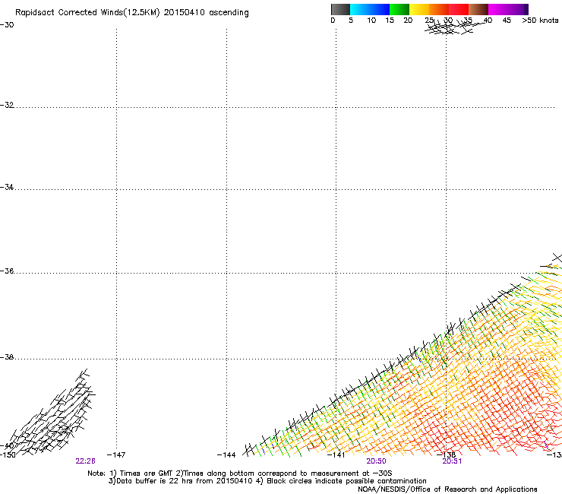Click the '>50 knots' legend label
Screen dimensions: 562x494
(540, 21)
